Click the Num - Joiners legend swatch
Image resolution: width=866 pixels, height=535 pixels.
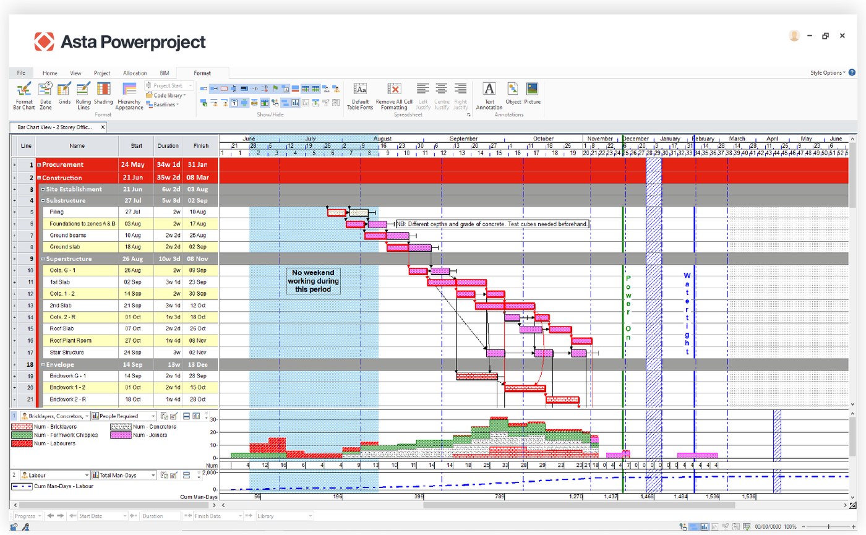click(120, 435)
